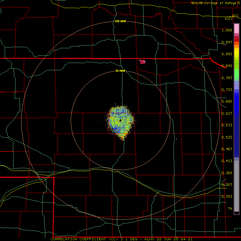
Task: Select the 0.413 scale label
Action: [x=227, y=161]
